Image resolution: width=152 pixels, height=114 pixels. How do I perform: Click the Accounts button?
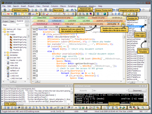[x=83, y=90]
